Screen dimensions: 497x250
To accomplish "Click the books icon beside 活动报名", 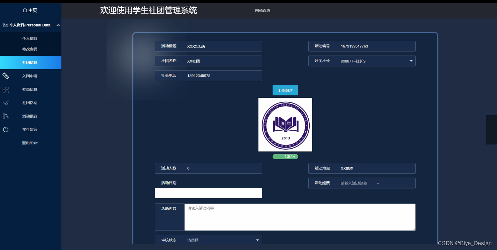I will coord(6,116).
